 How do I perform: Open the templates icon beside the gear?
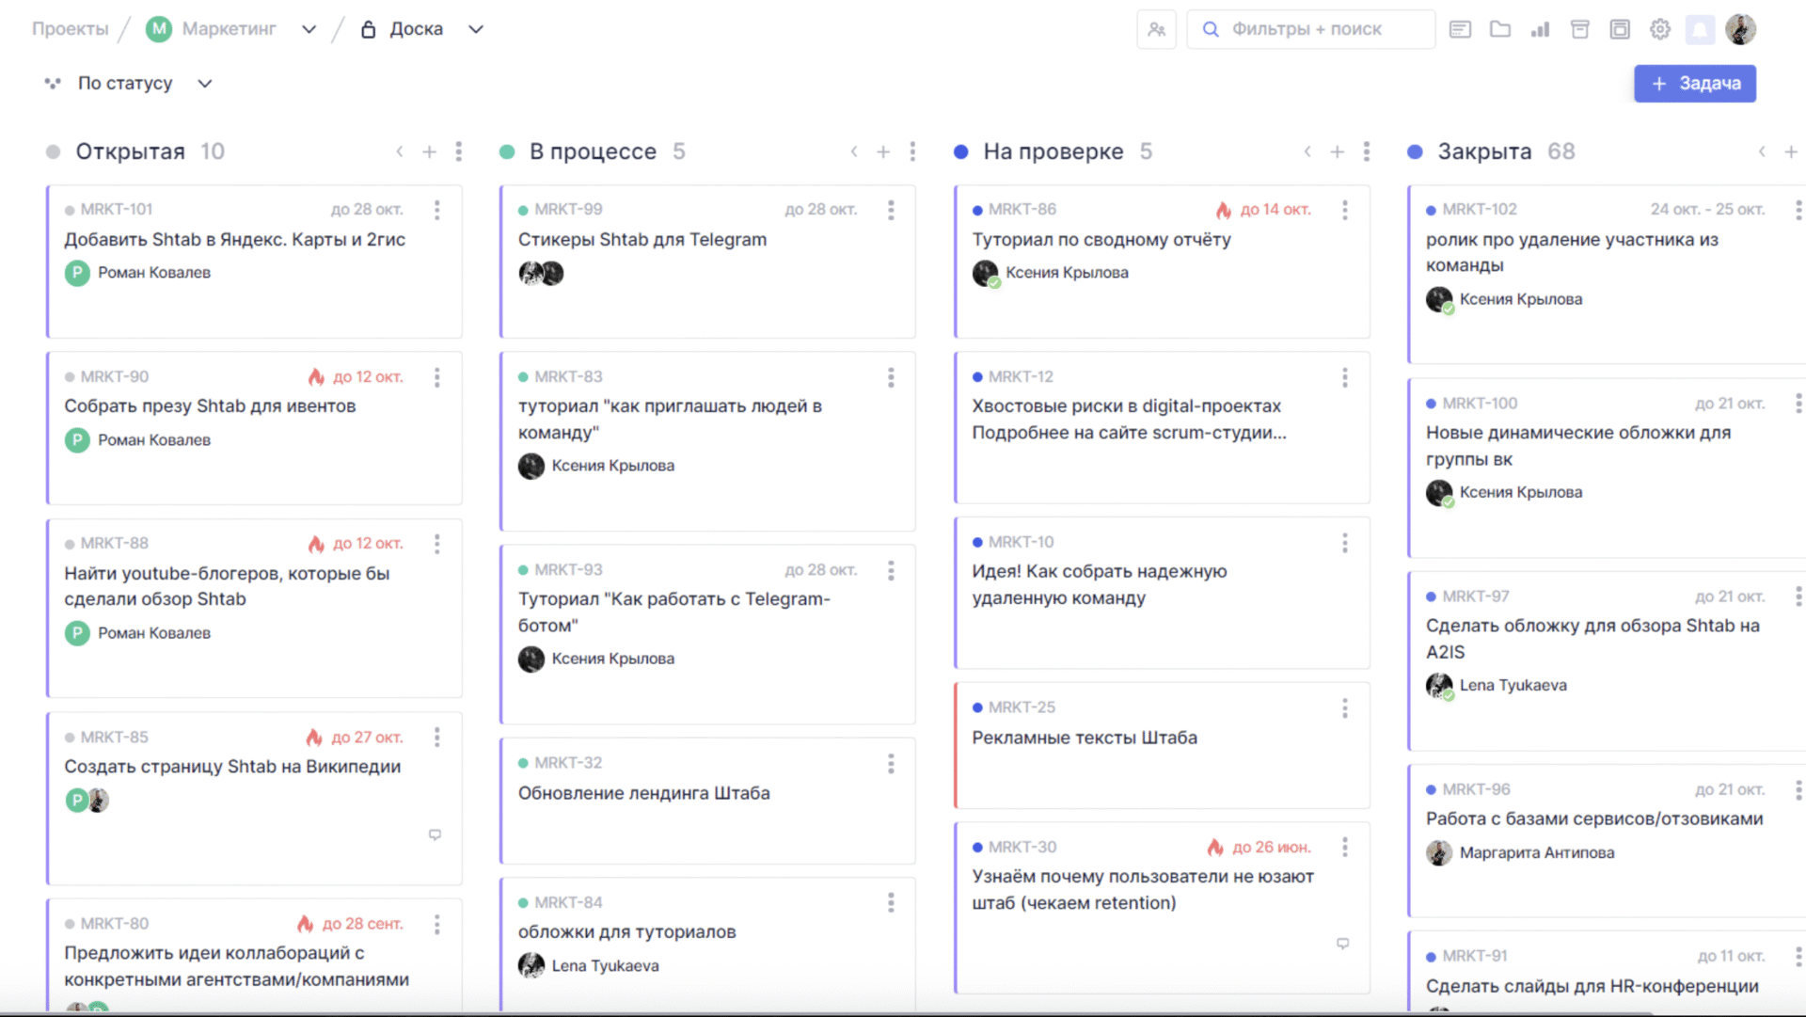point(1620,29)
